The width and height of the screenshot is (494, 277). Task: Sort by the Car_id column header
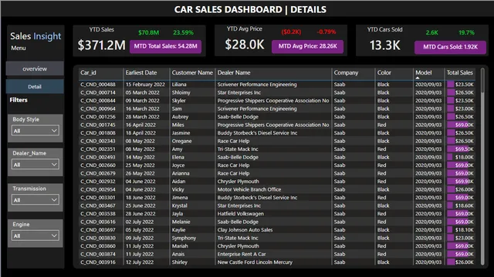[x=88, y=72]
